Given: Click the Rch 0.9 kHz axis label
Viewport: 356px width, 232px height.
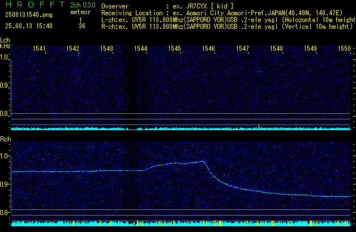Looking at the screenshot, I should click(x=5, y=184).
